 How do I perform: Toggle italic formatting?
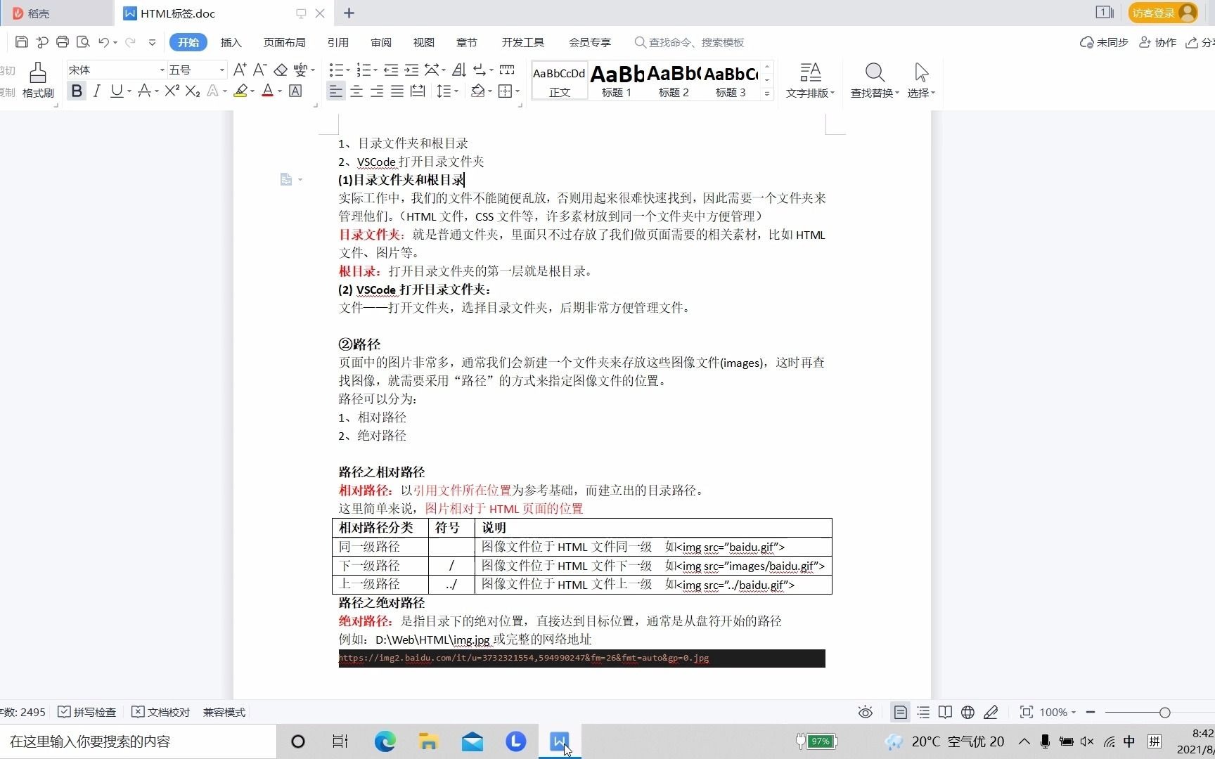click(97, 91)
